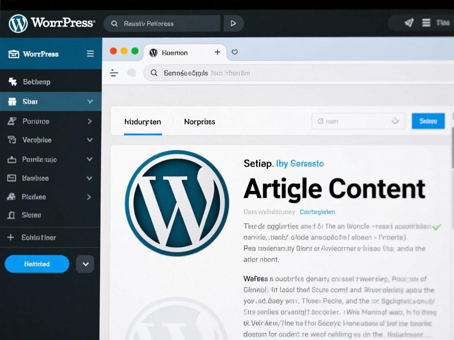Click the blue Sxino button
The image size is (454, 340).
(428, 121)
